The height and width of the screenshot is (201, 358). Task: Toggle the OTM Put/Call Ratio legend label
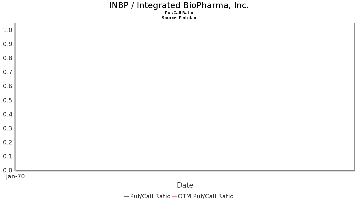(x=206, y=196)
